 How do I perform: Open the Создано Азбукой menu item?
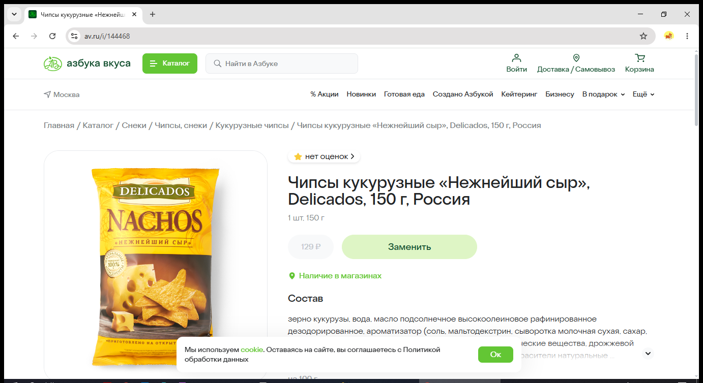coord(463,94)
